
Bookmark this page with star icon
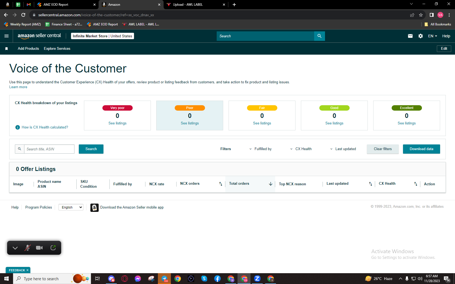click(x=421, y=15)
